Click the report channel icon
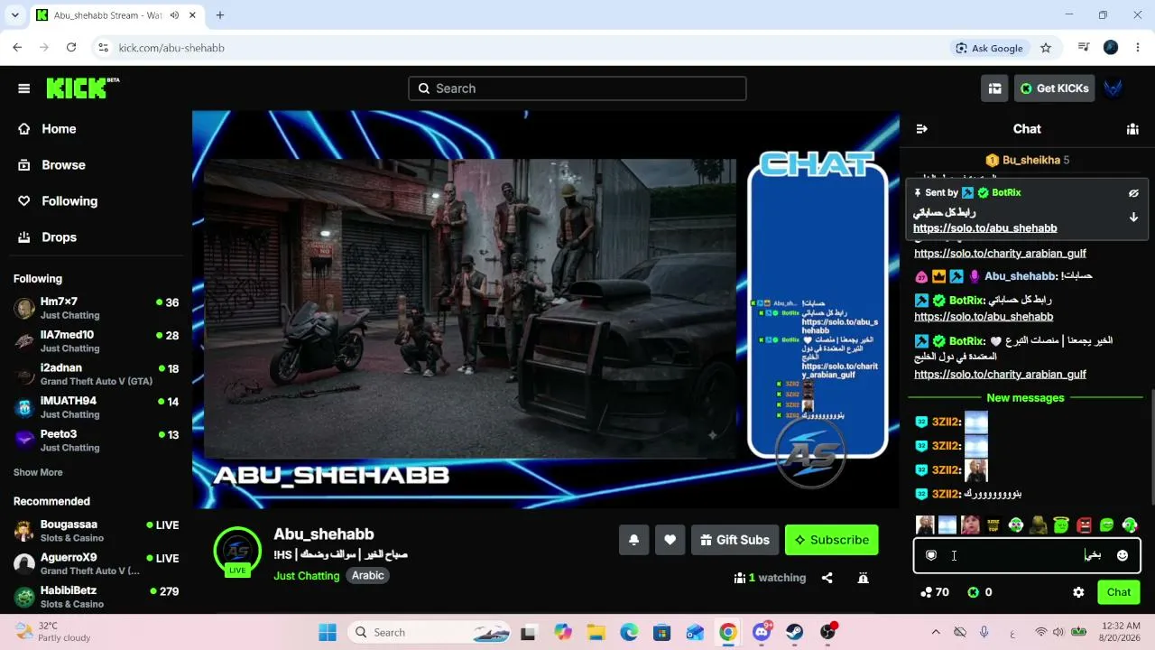Viewport: 1155px width, 650px height. [x=863, y=578]
